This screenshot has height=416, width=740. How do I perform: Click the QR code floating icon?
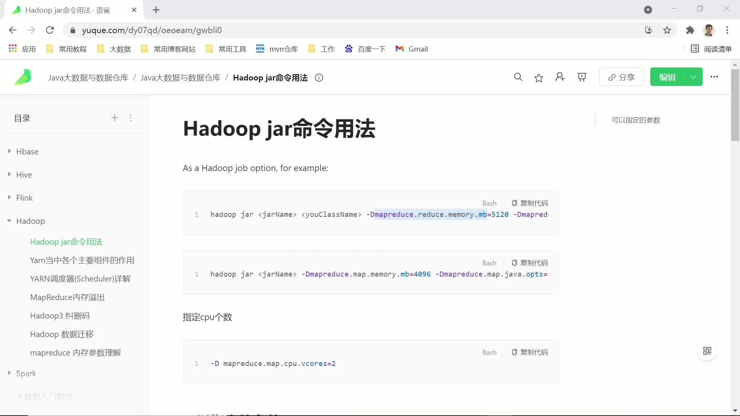tap(707, 351)
